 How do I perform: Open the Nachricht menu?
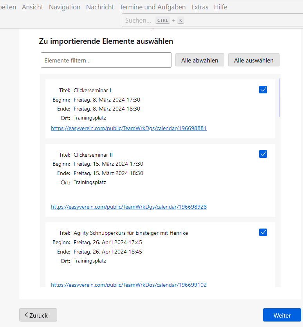100,7
